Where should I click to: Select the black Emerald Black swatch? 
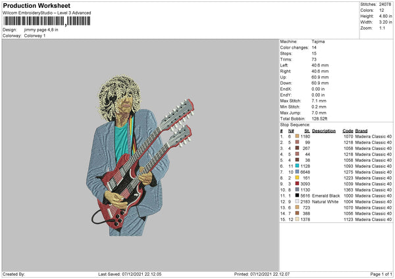pyautogui.click(x=297, y=195)
